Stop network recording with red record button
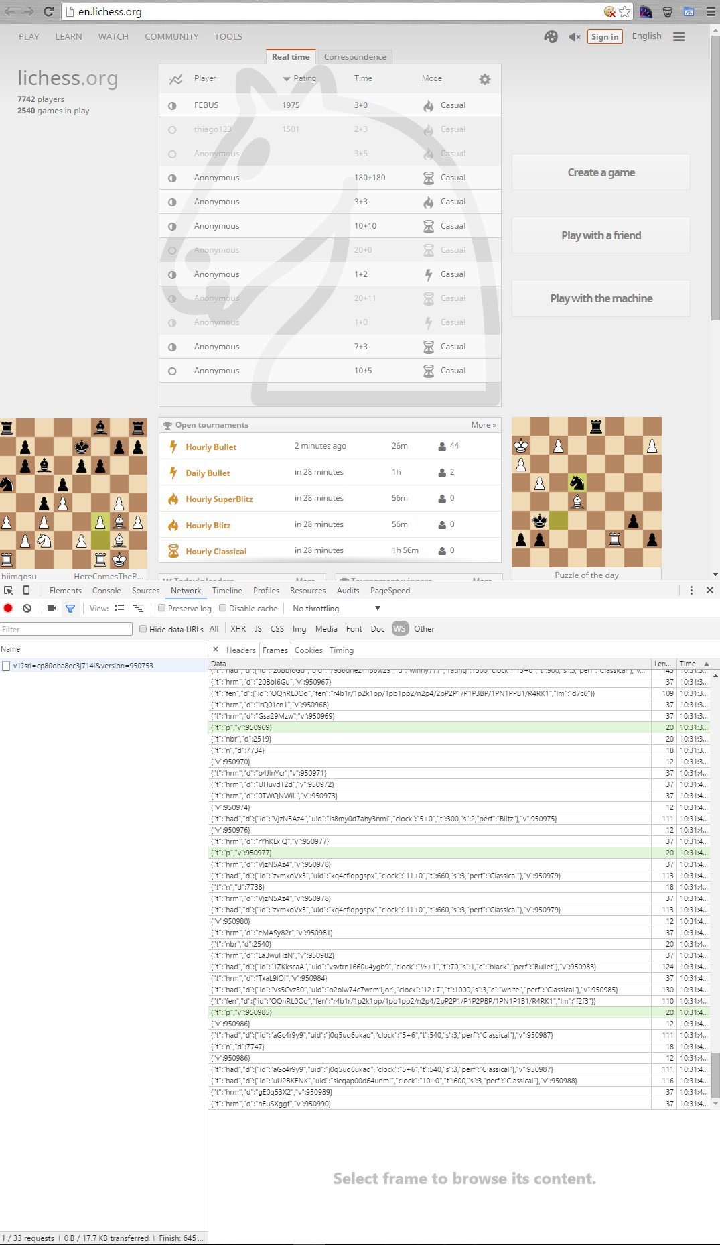 (x=8, y=608)
